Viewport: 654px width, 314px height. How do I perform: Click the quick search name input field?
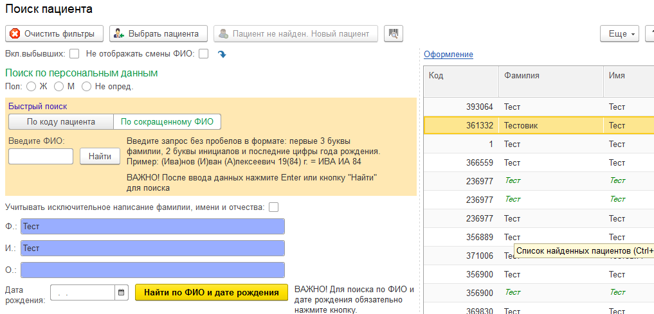point(41,156)
